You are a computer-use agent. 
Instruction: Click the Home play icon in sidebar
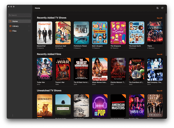[x=10, y=21]
